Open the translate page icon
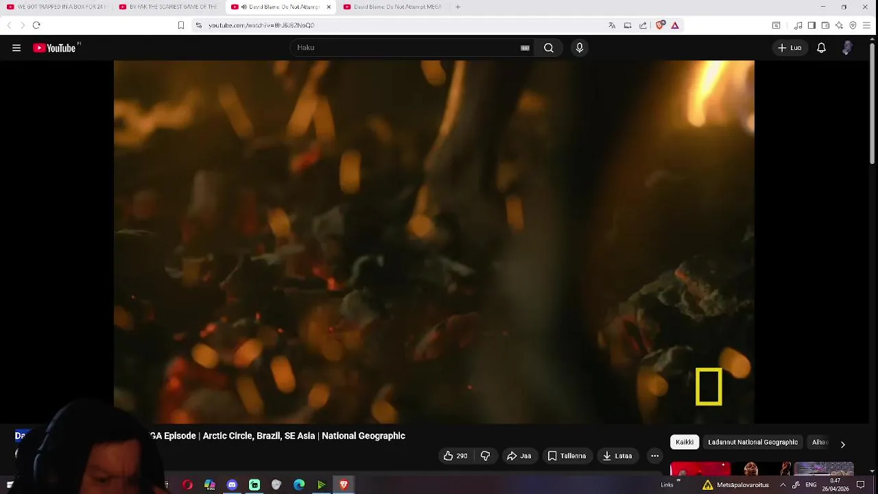The height and width of the screenshot is (494, 878). tap(612, 25)
